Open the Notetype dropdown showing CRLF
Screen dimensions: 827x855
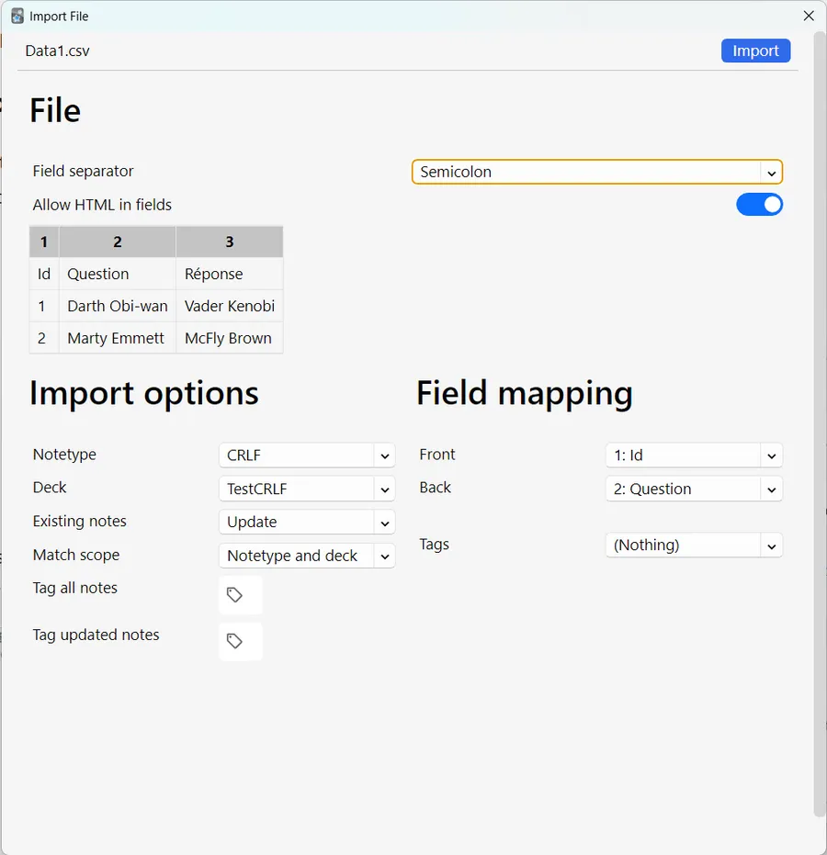307,456
